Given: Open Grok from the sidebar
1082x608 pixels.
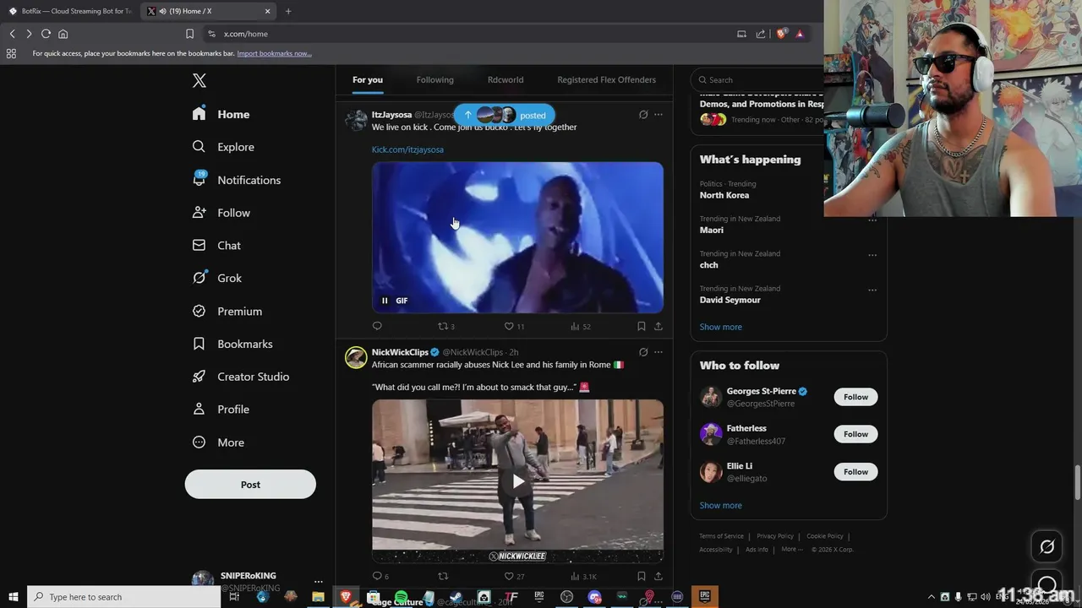Looking at the screenshot, I should (x=217, y=278).
